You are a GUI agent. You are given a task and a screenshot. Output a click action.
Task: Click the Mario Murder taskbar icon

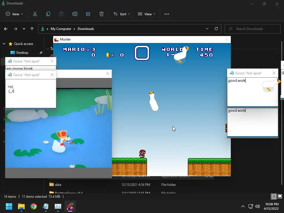click(70, 206)
